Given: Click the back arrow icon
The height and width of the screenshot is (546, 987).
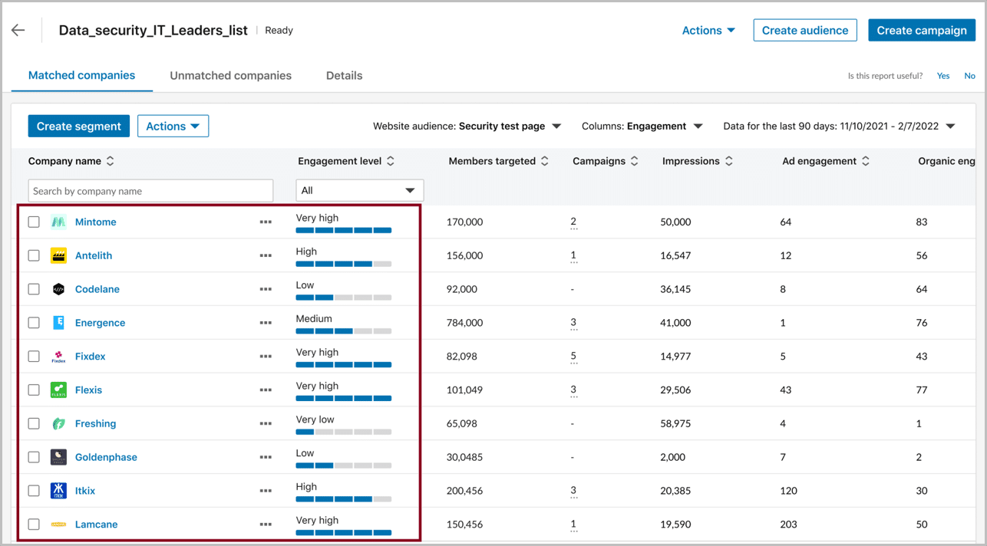Looking at the screenshot, I should pyautogui.click(x=18, y=30).
